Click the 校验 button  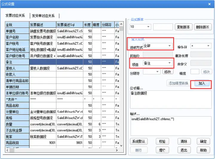pos(162,141)
